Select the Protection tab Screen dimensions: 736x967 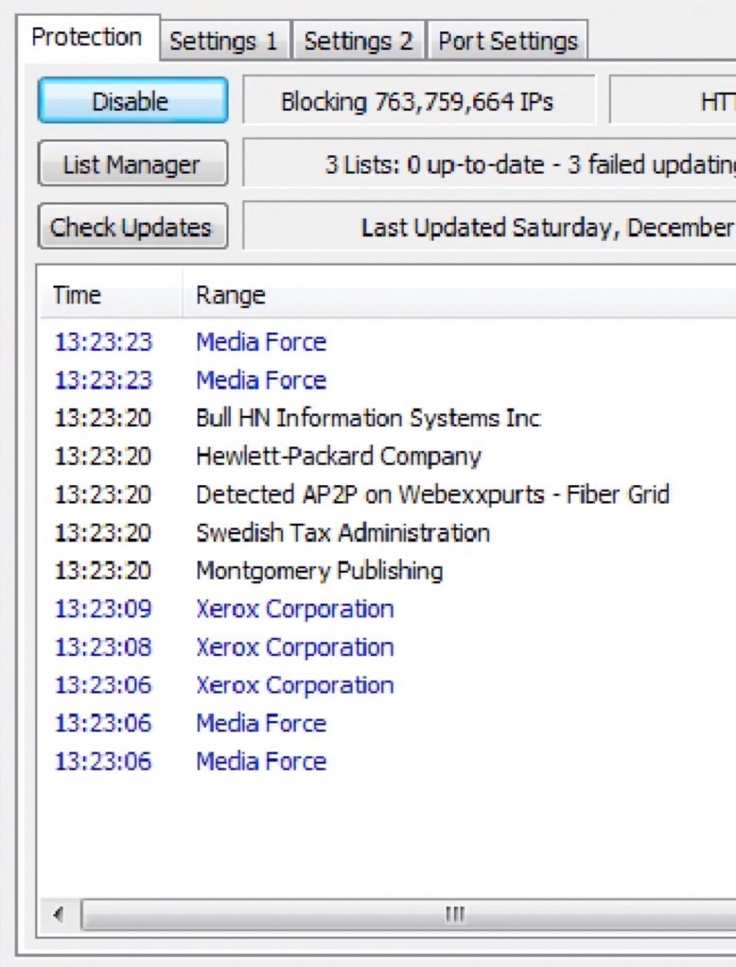tap(86, 38)
